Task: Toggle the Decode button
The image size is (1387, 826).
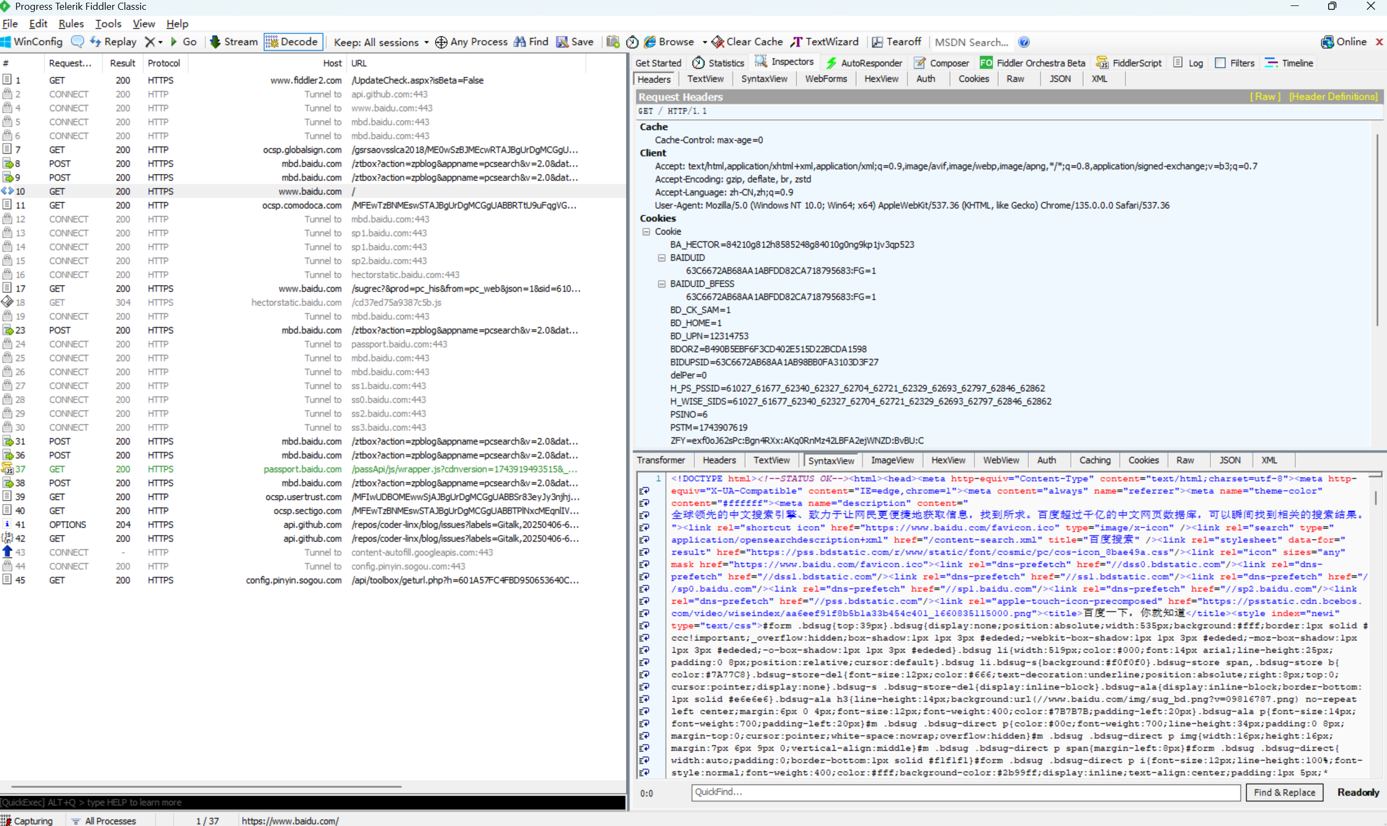Action: pyautogui.click(x=293, y=42)
